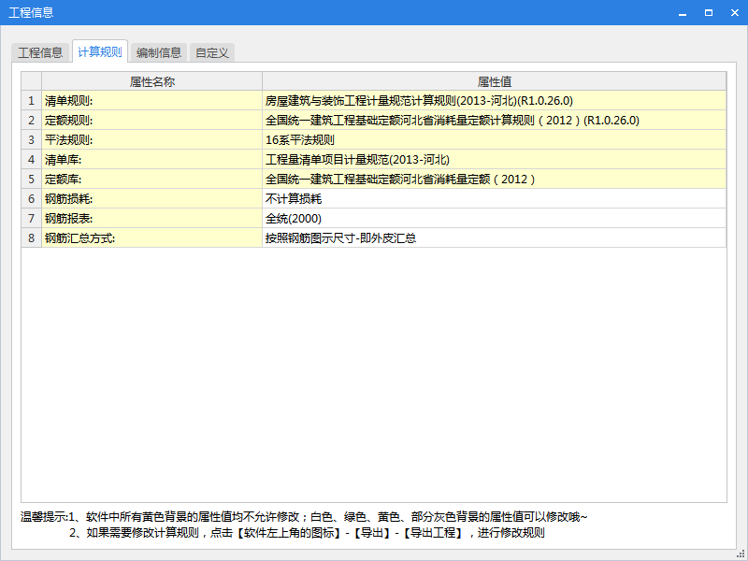The height and width of the screenshot is (561, 748).
Task: Click the value 房屋建筑与装饰工程计量规范计算规则(2013-河北)
Action: tap(495, 101)
